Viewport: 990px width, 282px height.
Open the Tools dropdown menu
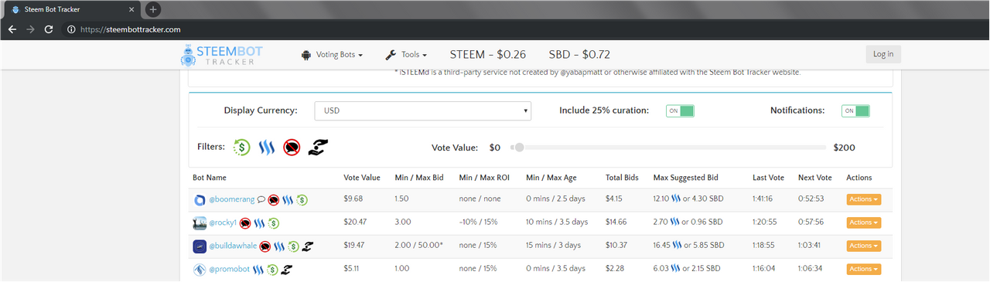[x=406, y=55]
